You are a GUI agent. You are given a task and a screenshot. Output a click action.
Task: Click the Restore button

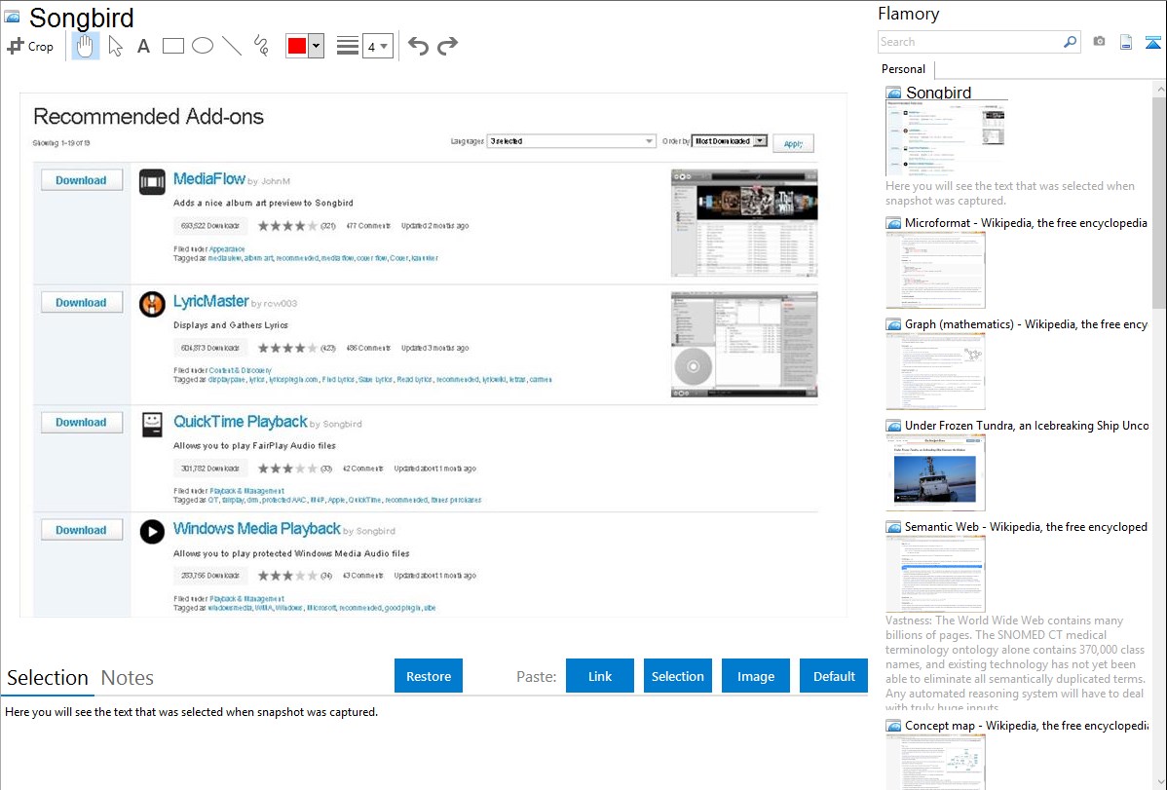coord(429,676)
